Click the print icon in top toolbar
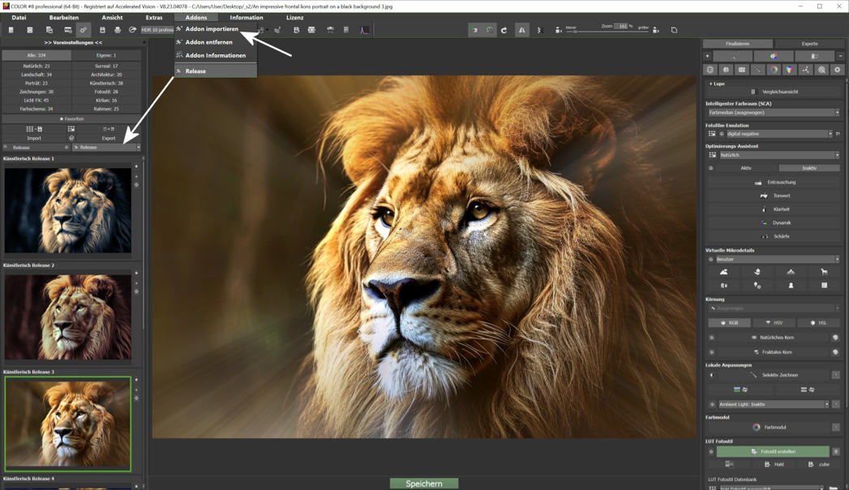This screenshot has width=849, height=490. click(118, 30)
